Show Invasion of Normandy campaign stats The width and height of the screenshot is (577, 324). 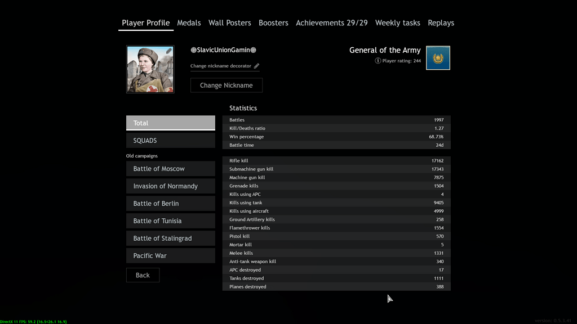[170, 186]
